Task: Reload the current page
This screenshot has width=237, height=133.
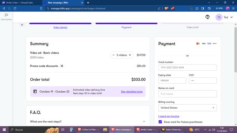Action: pos(15,8)
